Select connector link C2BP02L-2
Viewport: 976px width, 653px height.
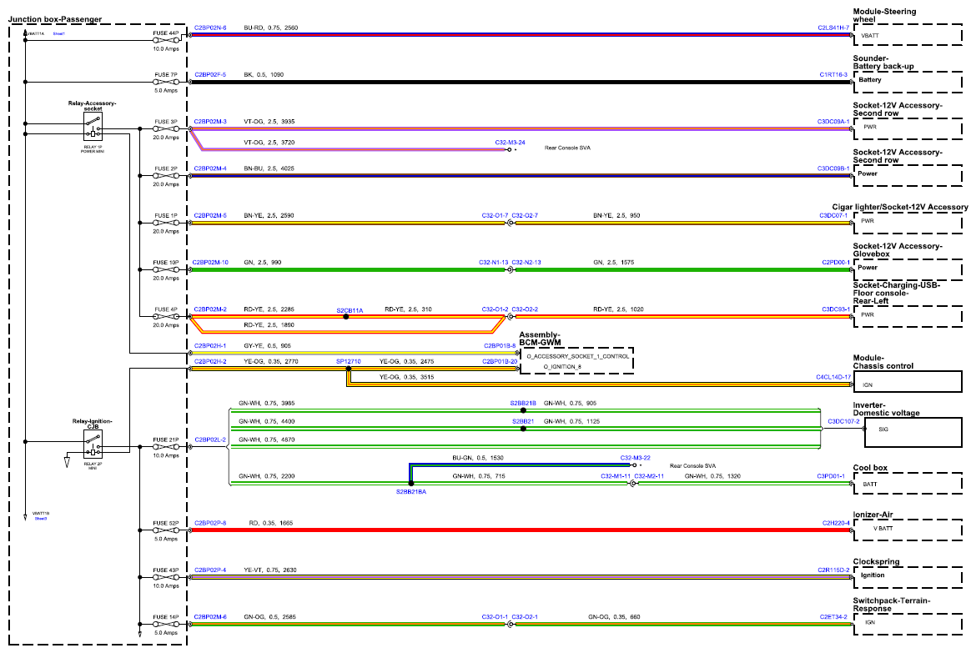[210, 440]
